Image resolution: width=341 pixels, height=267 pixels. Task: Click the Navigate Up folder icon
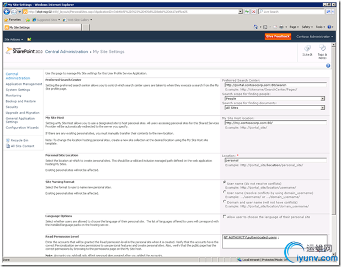coord(29,39)
